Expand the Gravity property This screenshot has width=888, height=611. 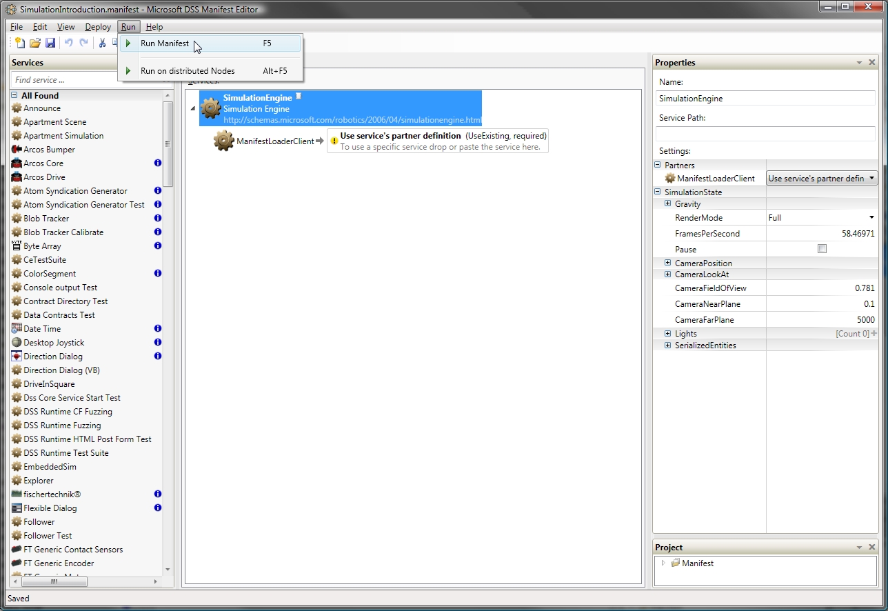click(x=668, y=204)
